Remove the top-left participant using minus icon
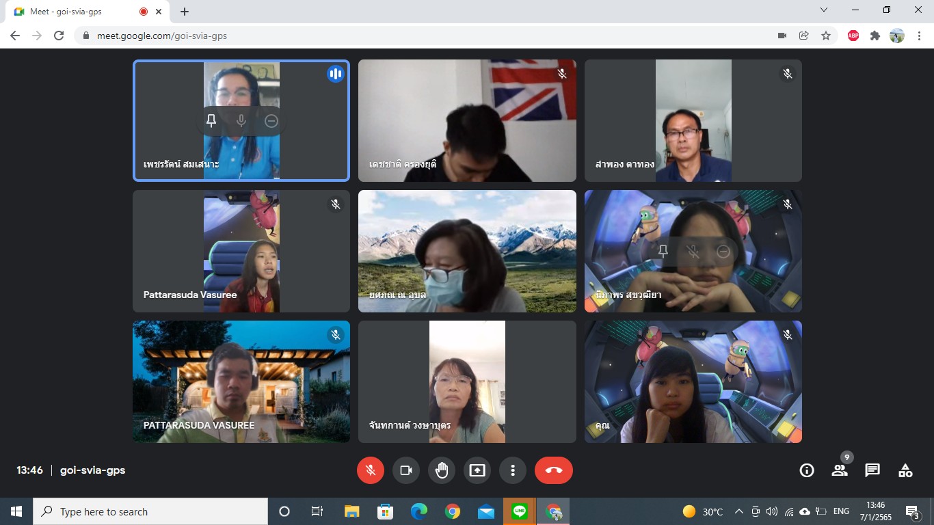The image size is (934, 525). pos(271,121)
